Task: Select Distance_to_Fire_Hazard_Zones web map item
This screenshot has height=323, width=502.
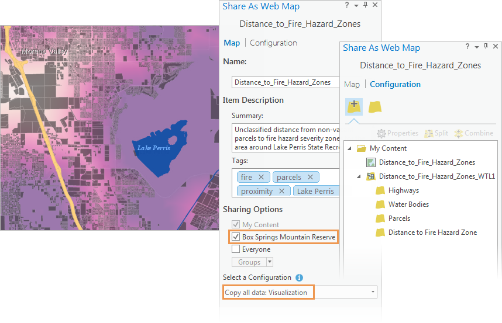Action: click(427, 162)
